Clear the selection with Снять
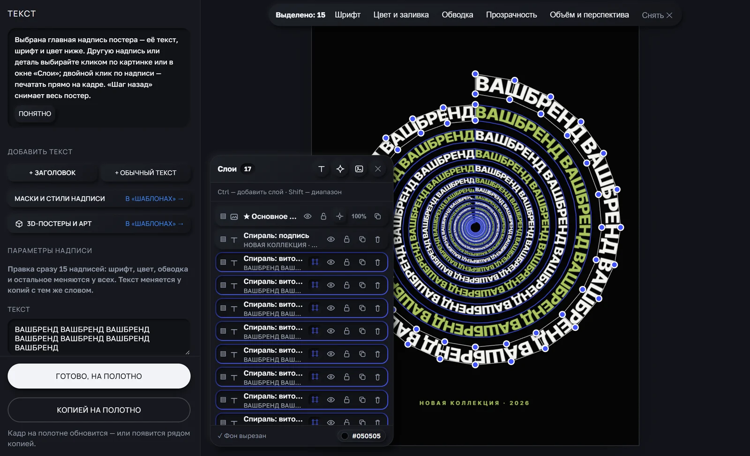 point(657,15)
